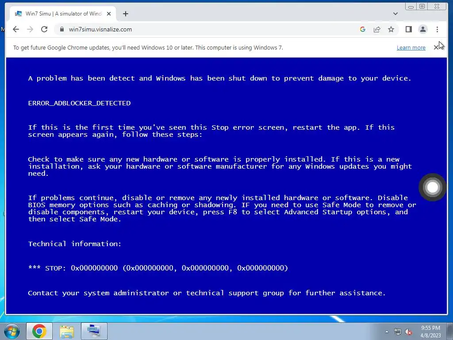Screen dimensions: 453x340
Task: Open the network tray icon
Action: (398, 332)
